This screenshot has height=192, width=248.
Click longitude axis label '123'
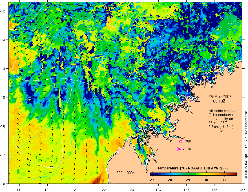coord(131,190)
